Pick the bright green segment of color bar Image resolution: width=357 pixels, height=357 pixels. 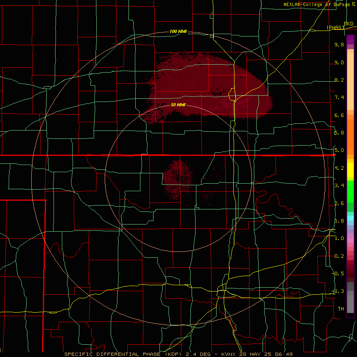350,192
